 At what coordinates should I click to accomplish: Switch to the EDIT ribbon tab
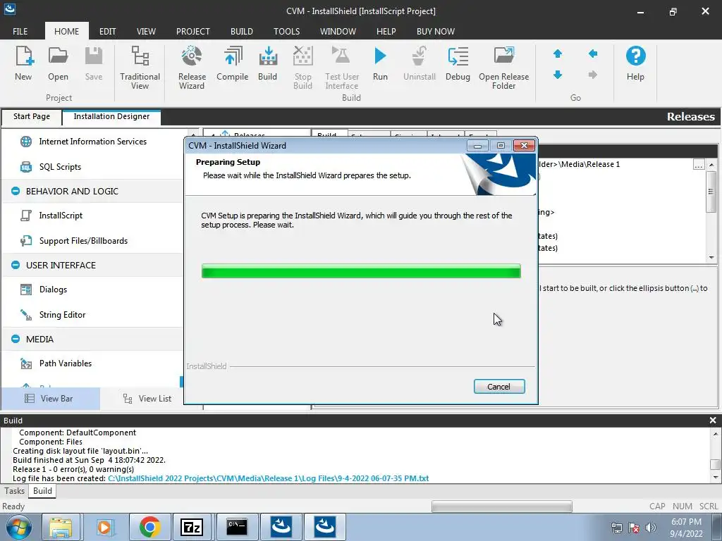[107, 31]
